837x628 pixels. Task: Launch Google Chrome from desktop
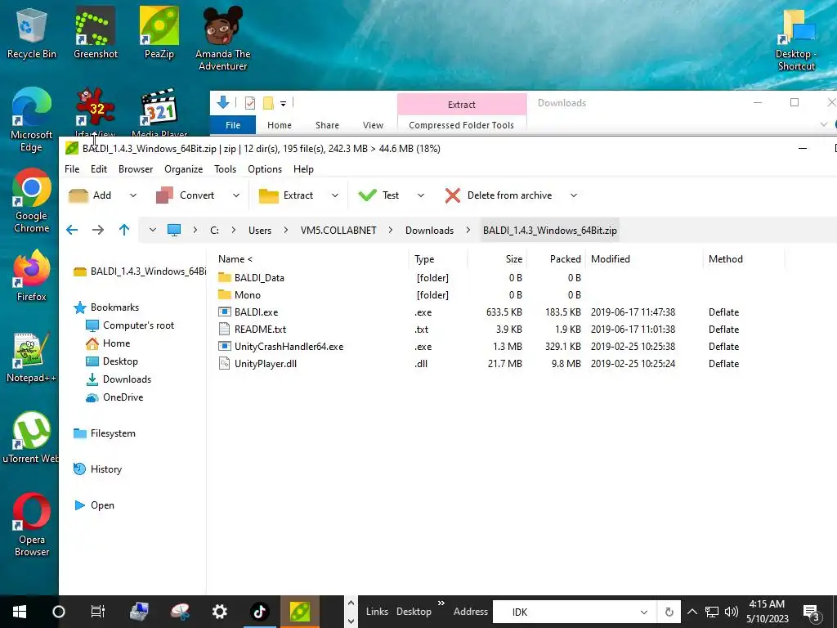point(32,201)
